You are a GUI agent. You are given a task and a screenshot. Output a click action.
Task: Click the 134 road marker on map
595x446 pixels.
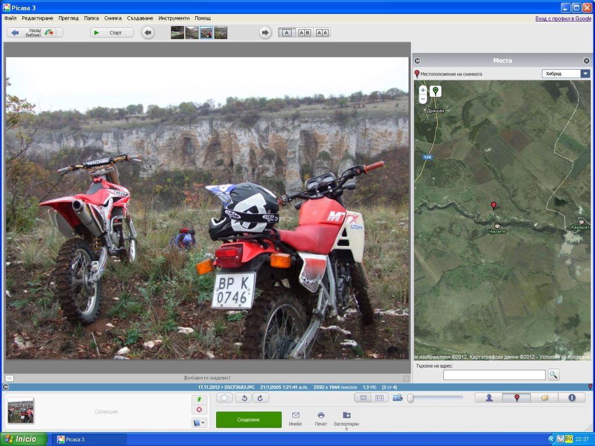[x=427, y=157]
